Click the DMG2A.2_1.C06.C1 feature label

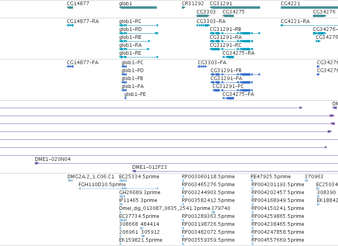coord(91,177)
